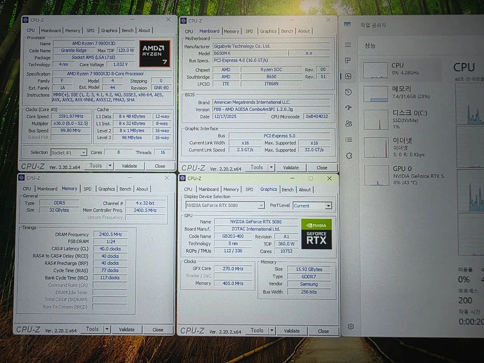Click the NVIDIA GeForce RTX logo badge
The image size is (484, 363).
tap(317, 234)
